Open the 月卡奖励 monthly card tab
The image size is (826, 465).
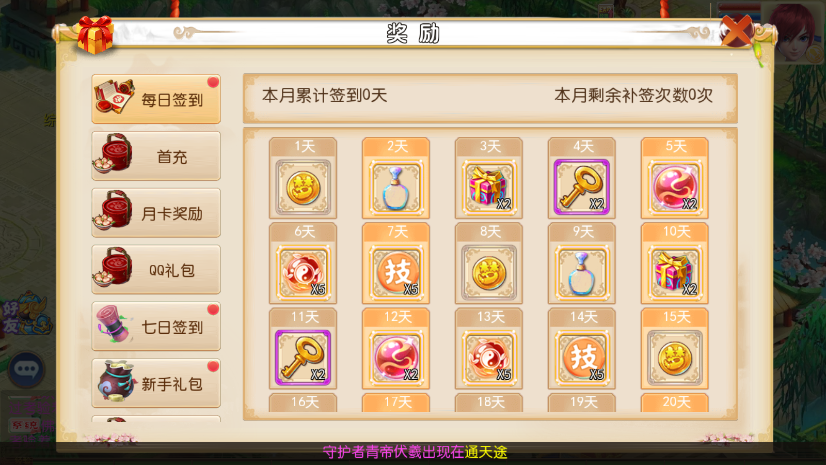[156, 213]
